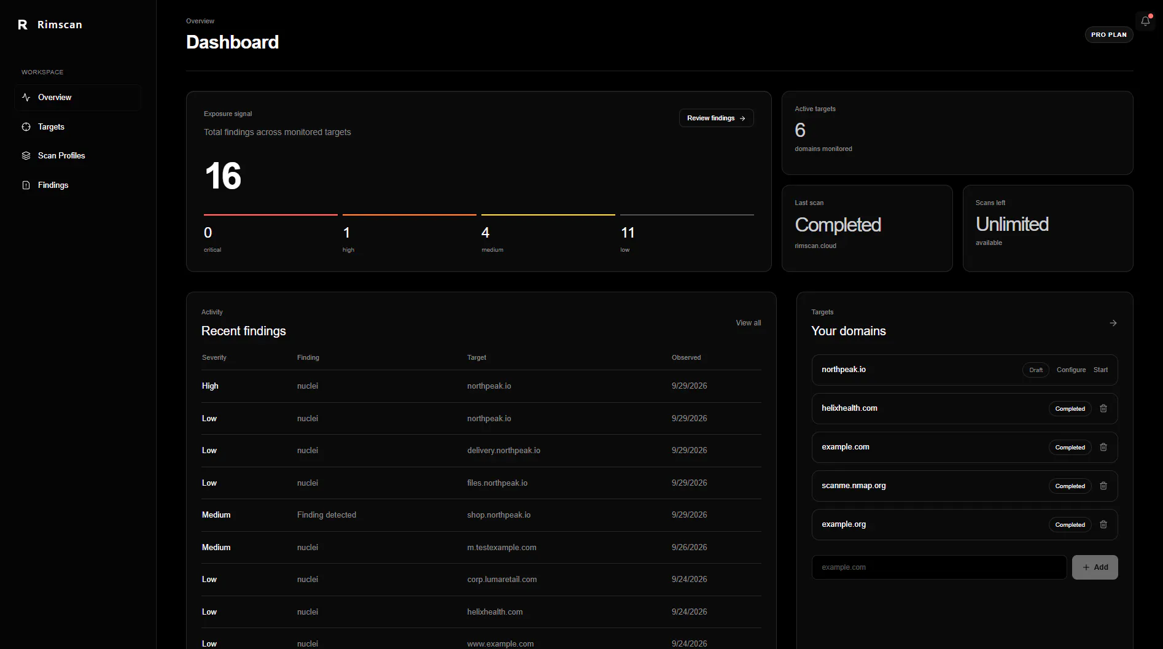Open Scan Profiles in the sidebar
1163x649 pixels.
coord(78,155)
